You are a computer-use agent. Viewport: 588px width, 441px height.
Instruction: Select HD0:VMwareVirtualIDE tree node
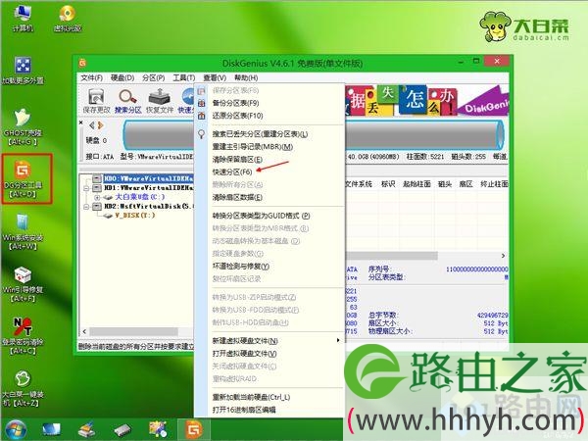click(149, 178)
